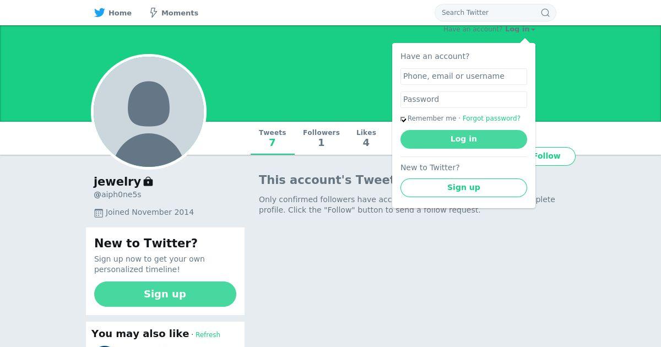
Task: Open the Followers tab
Action: click(x=321, y=138)
